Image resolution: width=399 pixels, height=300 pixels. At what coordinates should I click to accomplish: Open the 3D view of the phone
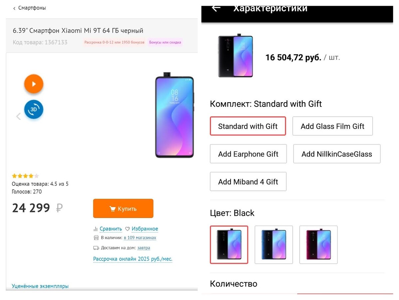34,110
